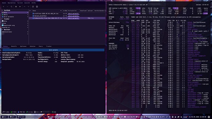
Task: Select the archlinux-2026.05.01-x86_64.iso torrent
Action: pos(67,13)
